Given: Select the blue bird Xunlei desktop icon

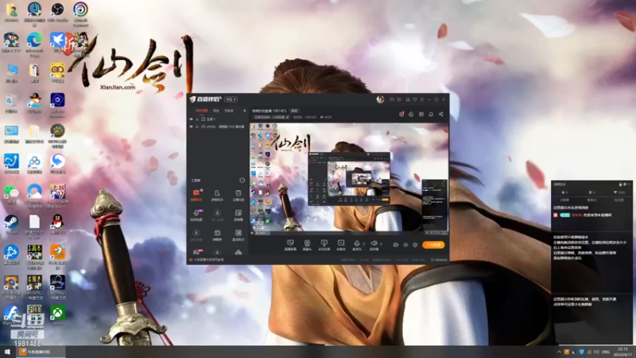Looking at the screenshot, I should [57, 42].
